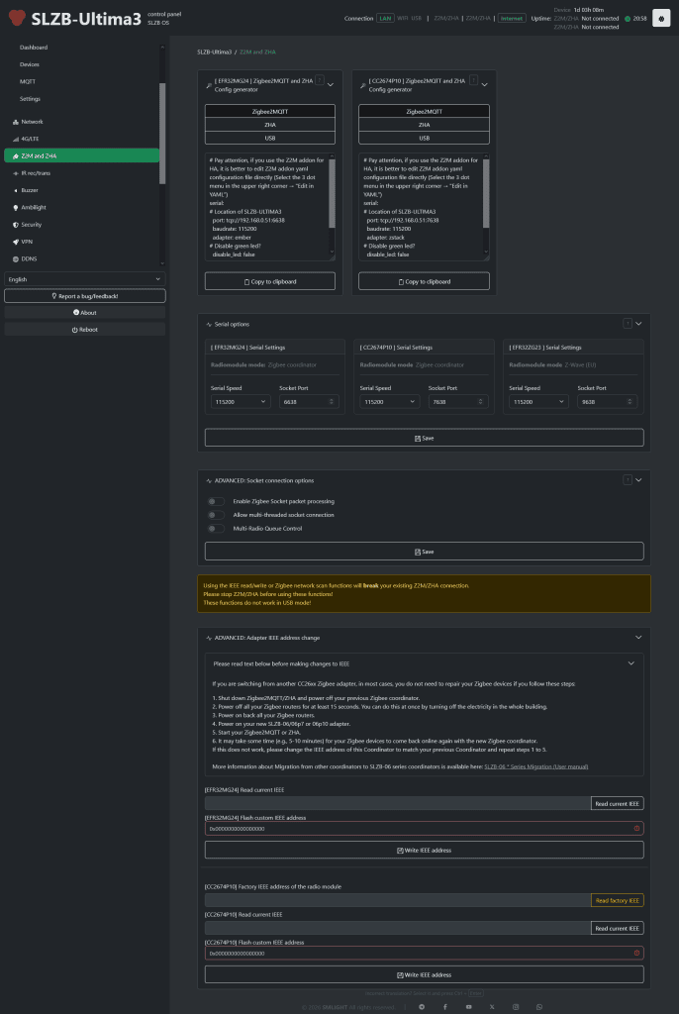The width and height of the screenshot is (679, 1014).
Task: Open the Telegram link in footer
Action: click(x=422, y=1006)
